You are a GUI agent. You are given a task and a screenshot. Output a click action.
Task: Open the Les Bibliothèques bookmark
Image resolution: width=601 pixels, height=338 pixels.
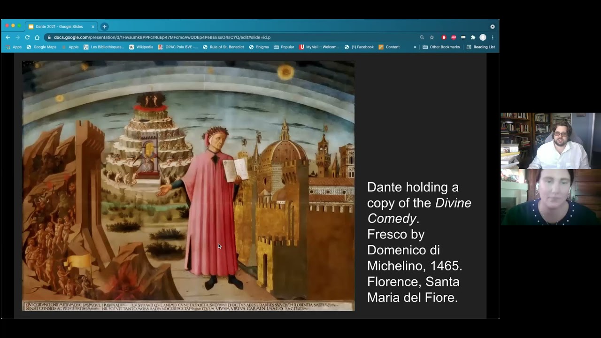tap(104, 47)
